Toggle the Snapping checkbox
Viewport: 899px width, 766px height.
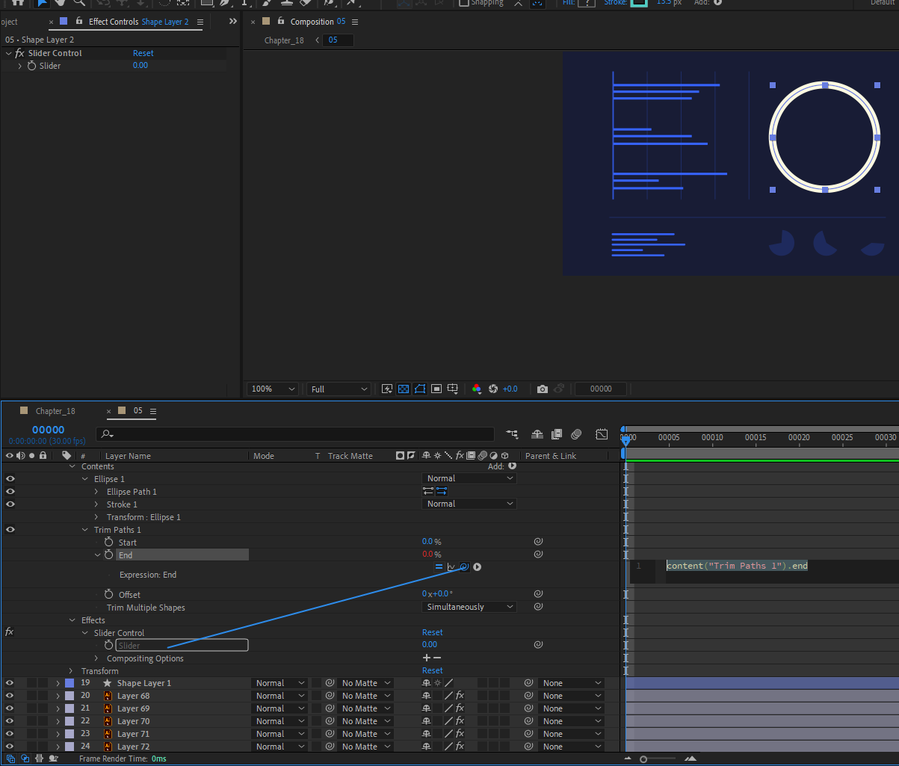pyautogui.click(x=464, y=3)
